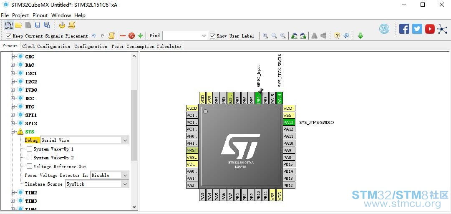
Task: Select the RTC tree item
Action: point(30,107)
